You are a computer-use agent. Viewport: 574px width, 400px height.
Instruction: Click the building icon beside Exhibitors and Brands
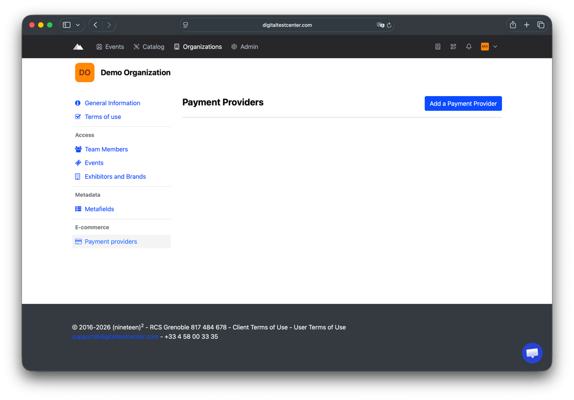click(77, 176)
